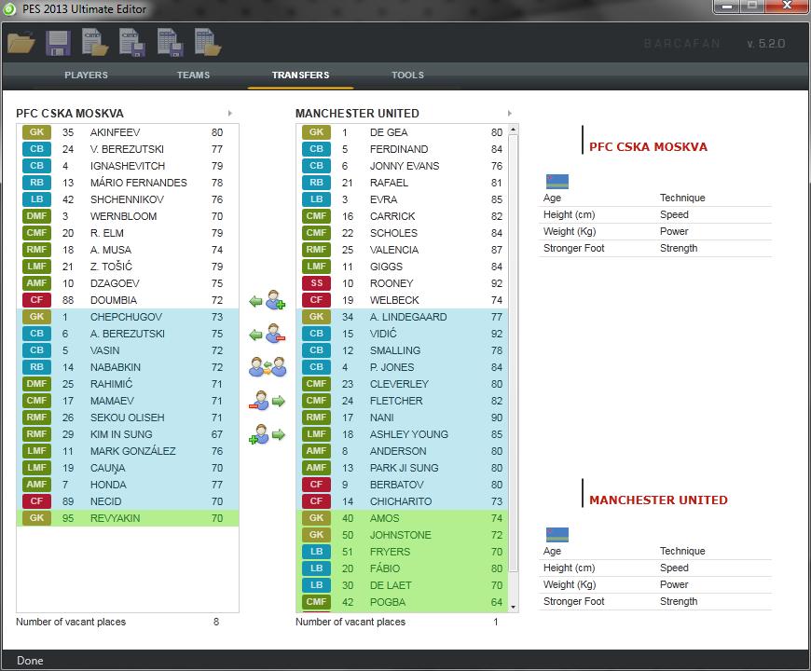Select player NECID
Screen dimensions: 811x671
tap(127, 501)
